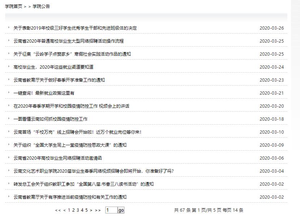Screen dimensions: 300x216
Task: Open 转发总工会关于组织教职工参加读书活动的通知
Action: (84, 184)
